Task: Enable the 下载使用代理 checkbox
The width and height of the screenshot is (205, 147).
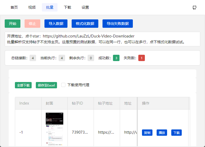Action: coord(63,85)
